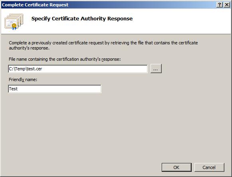Confirm the dialog with the OK button
Viewport: 232px width, 177px height.
click(176, 167)
